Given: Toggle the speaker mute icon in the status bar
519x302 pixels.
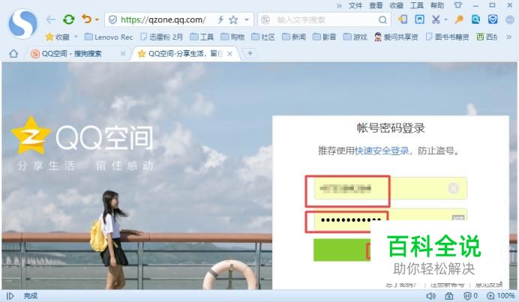Looking at the screenshot, I should pos(430,296).
